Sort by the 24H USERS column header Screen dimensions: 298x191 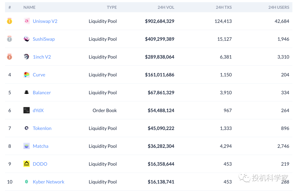tap(279, 7)
